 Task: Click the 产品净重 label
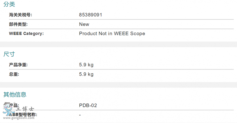click(x=18, y=65)
